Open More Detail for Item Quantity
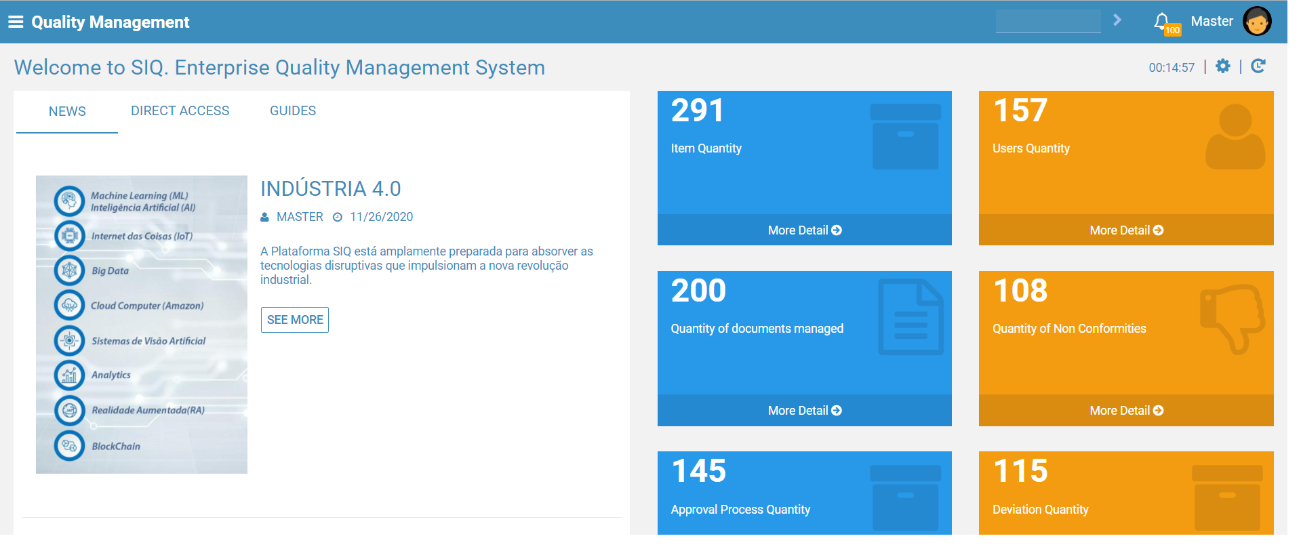Viewport: 1301px width, 553px height. (805, 230)
